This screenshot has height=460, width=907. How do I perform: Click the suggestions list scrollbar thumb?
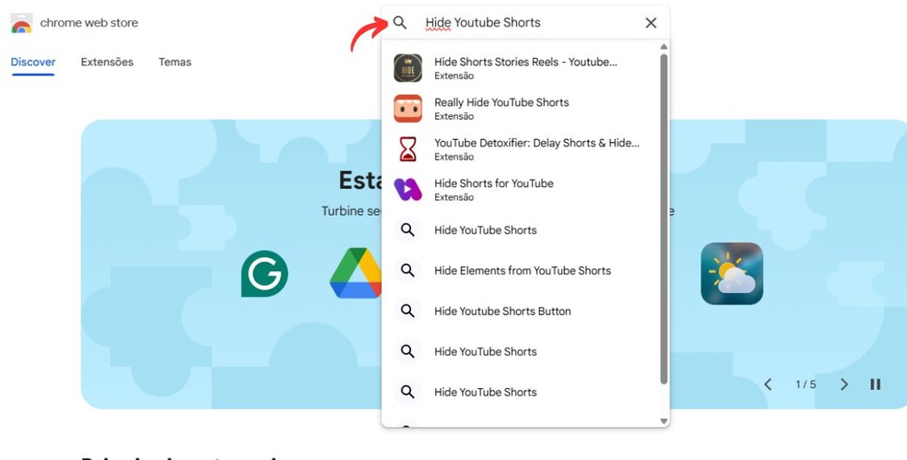[x=664, y=218]
